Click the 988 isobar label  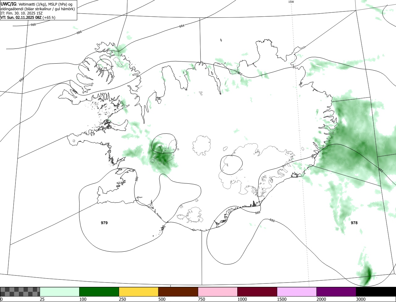(33, 24)
